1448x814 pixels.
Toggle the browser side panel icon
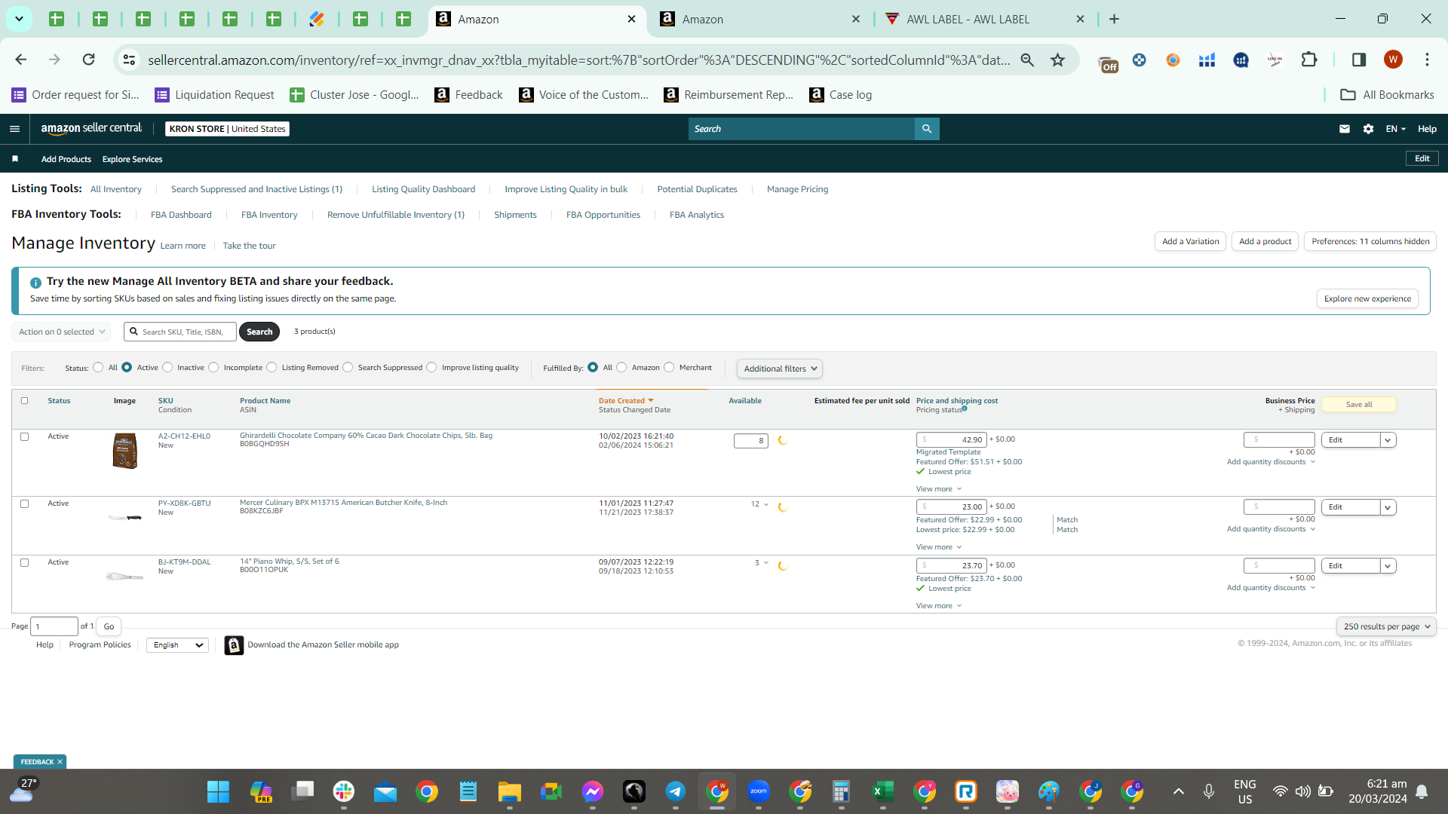(x=1358, y=60)
